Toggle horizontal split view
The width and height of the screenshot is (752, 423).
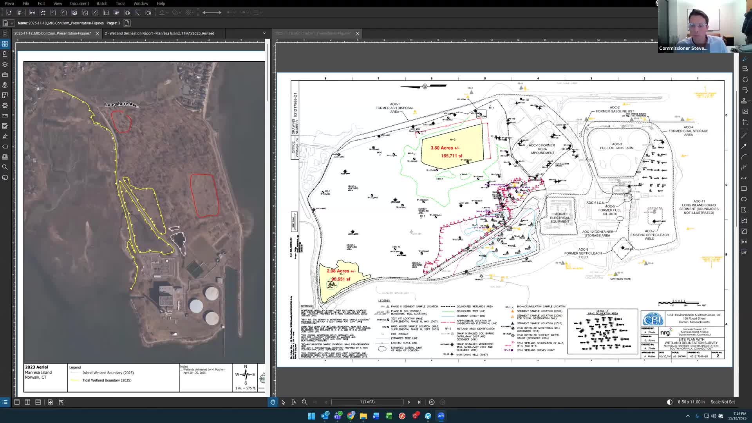click(38, 402)
